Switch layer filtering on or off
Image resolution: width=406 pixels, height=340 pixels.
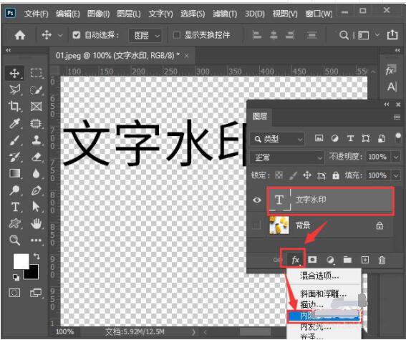click(x=398, y=138)
